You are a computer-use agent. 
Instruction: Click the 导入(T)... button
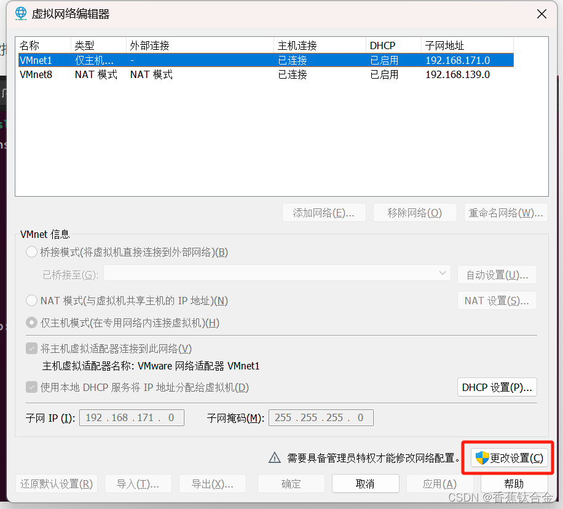point(138,484)
